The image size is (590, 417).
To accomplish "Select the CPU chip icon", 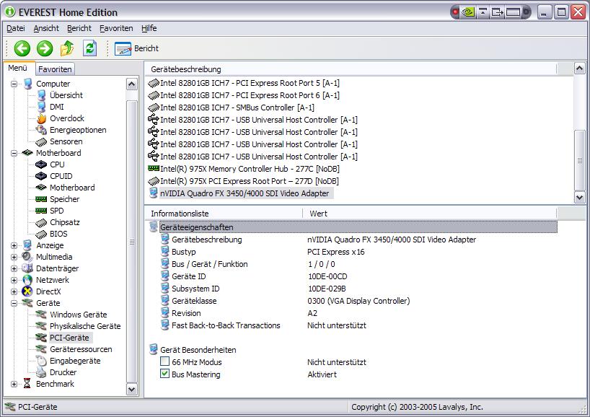I will pyautogui.click(x=41, y=164).
